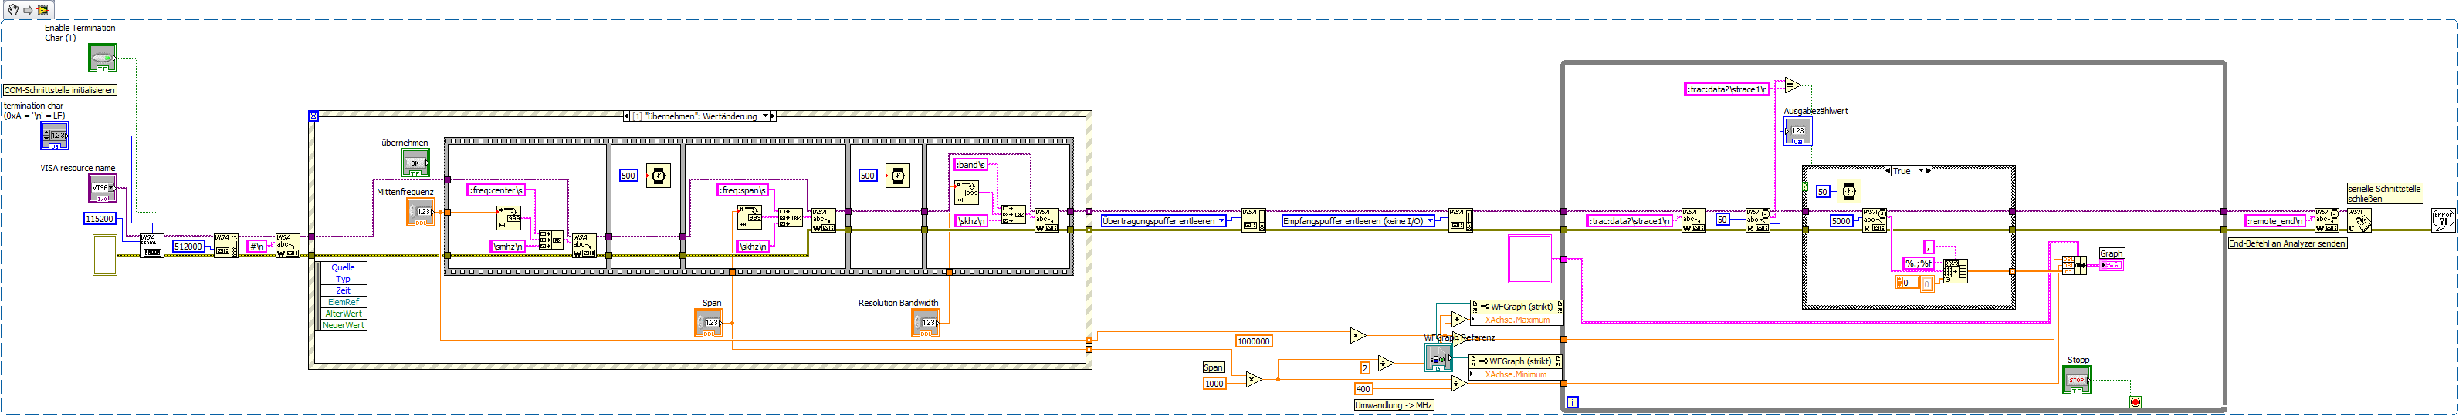Open Empfangspuffer entleeren (keine I/O) enum dropdown
Image resolution: width=2459 pixels, height=416 pixels.
click(x=1429, y=221)
